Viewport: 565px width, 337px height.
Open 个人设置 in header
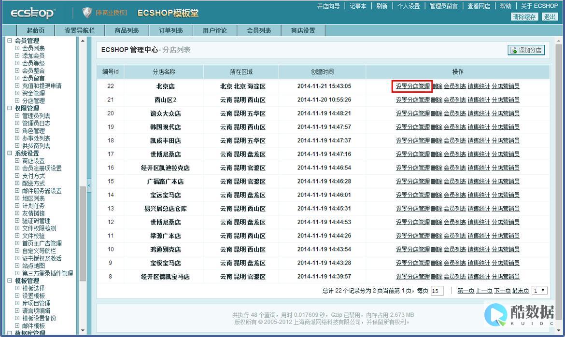pos(409,6)
